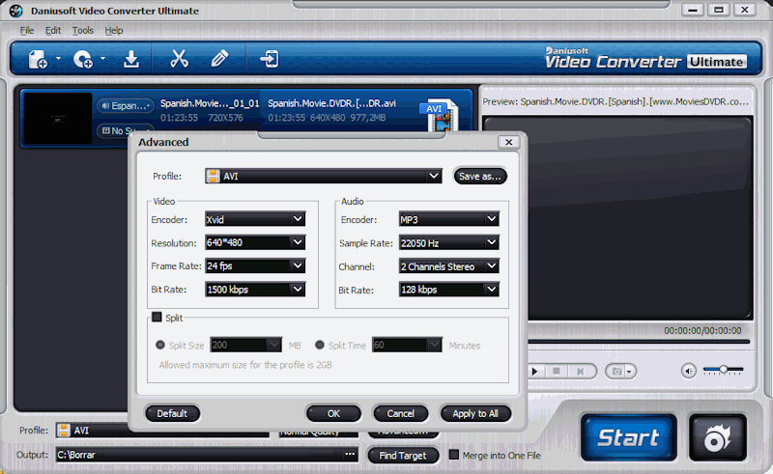Click the Add Files toolbar icon

point(38,59)
